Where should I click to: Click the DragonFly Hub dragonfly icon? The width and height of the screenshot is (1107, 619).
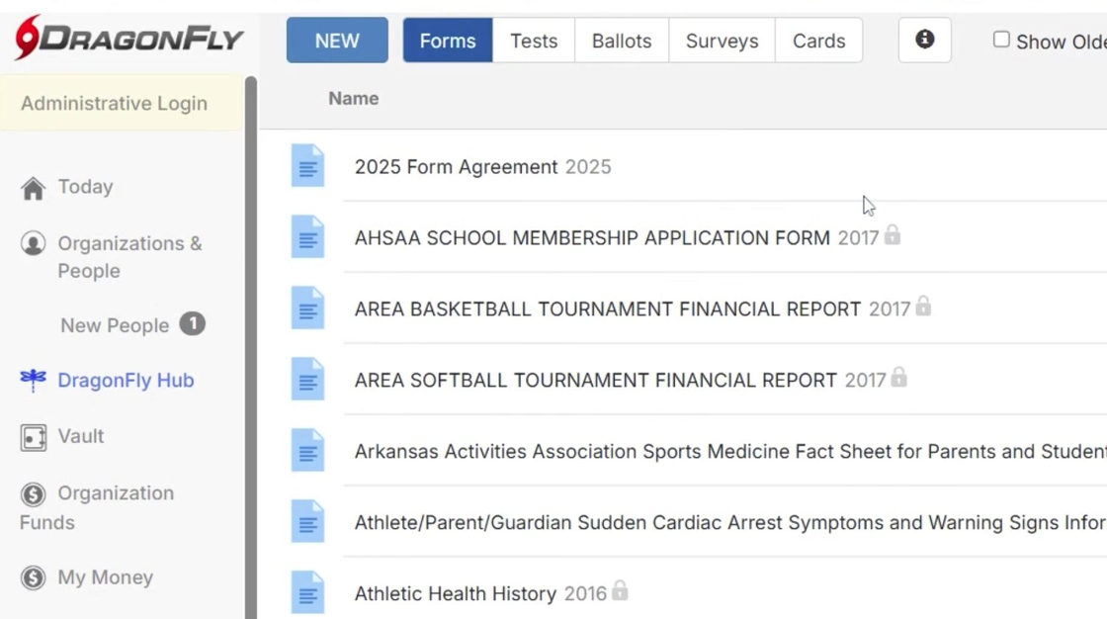pos(34,380)
